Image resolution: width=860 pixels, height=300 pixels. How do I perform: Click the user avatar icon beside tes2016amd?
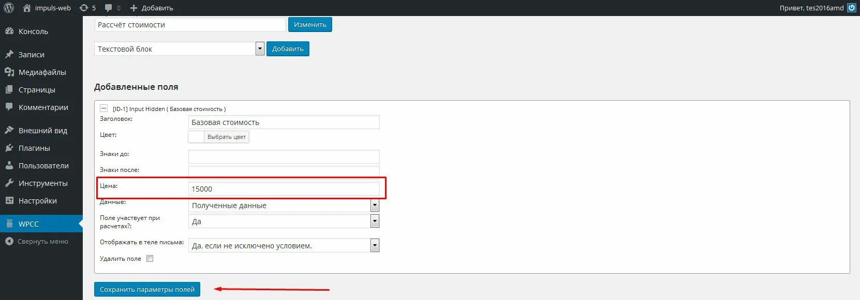tap(851, 8)
